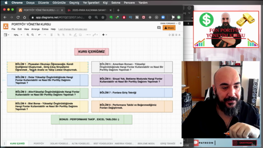
Task: Switch to BIST YÜKSELECEK page tab
Action: coord(103,143)
